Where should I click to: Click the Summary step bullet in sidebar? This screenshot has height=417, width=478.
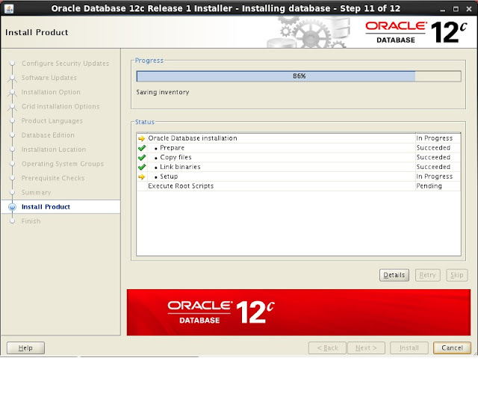[x=12, y=192]
